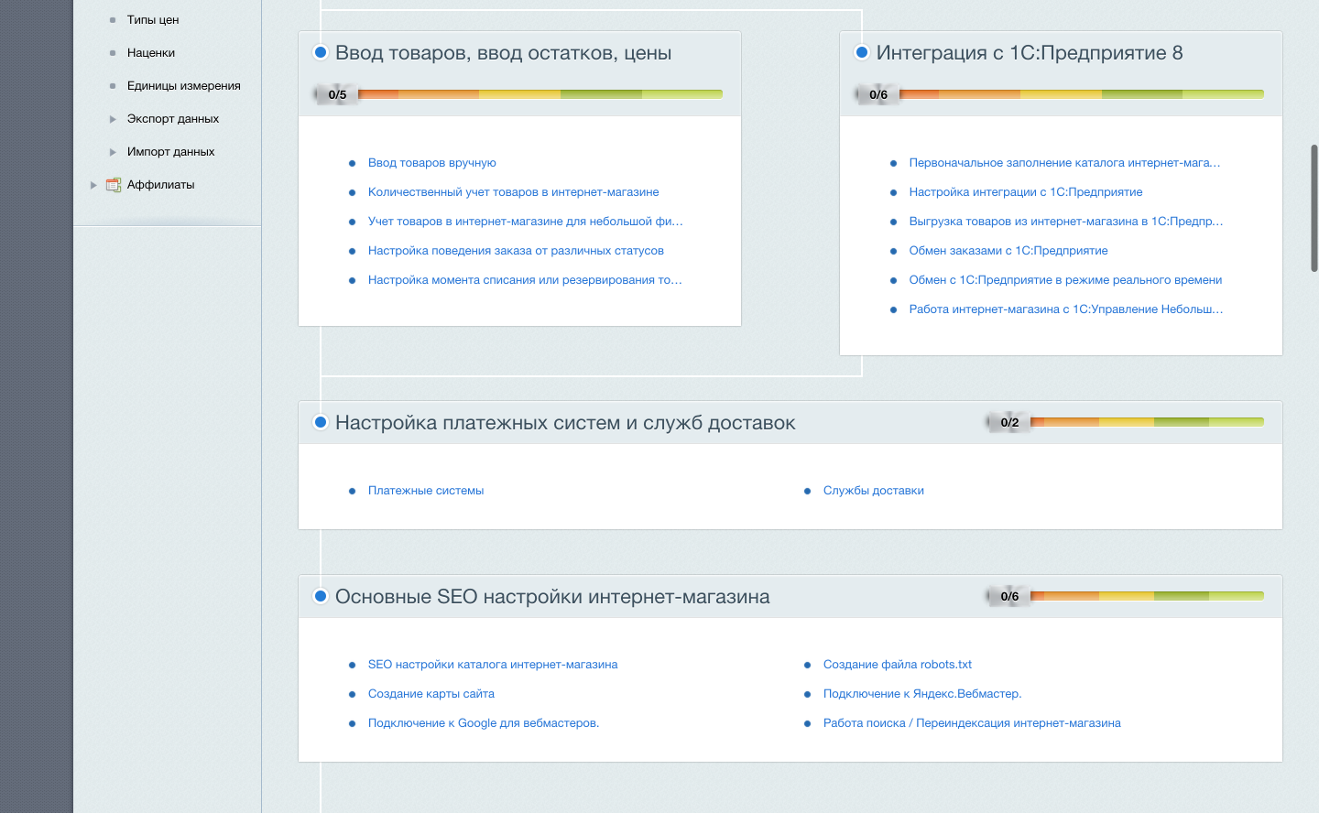
Task: Click heading Настройка платежных систем и служб доставок
Action: [x=565, y=423]
